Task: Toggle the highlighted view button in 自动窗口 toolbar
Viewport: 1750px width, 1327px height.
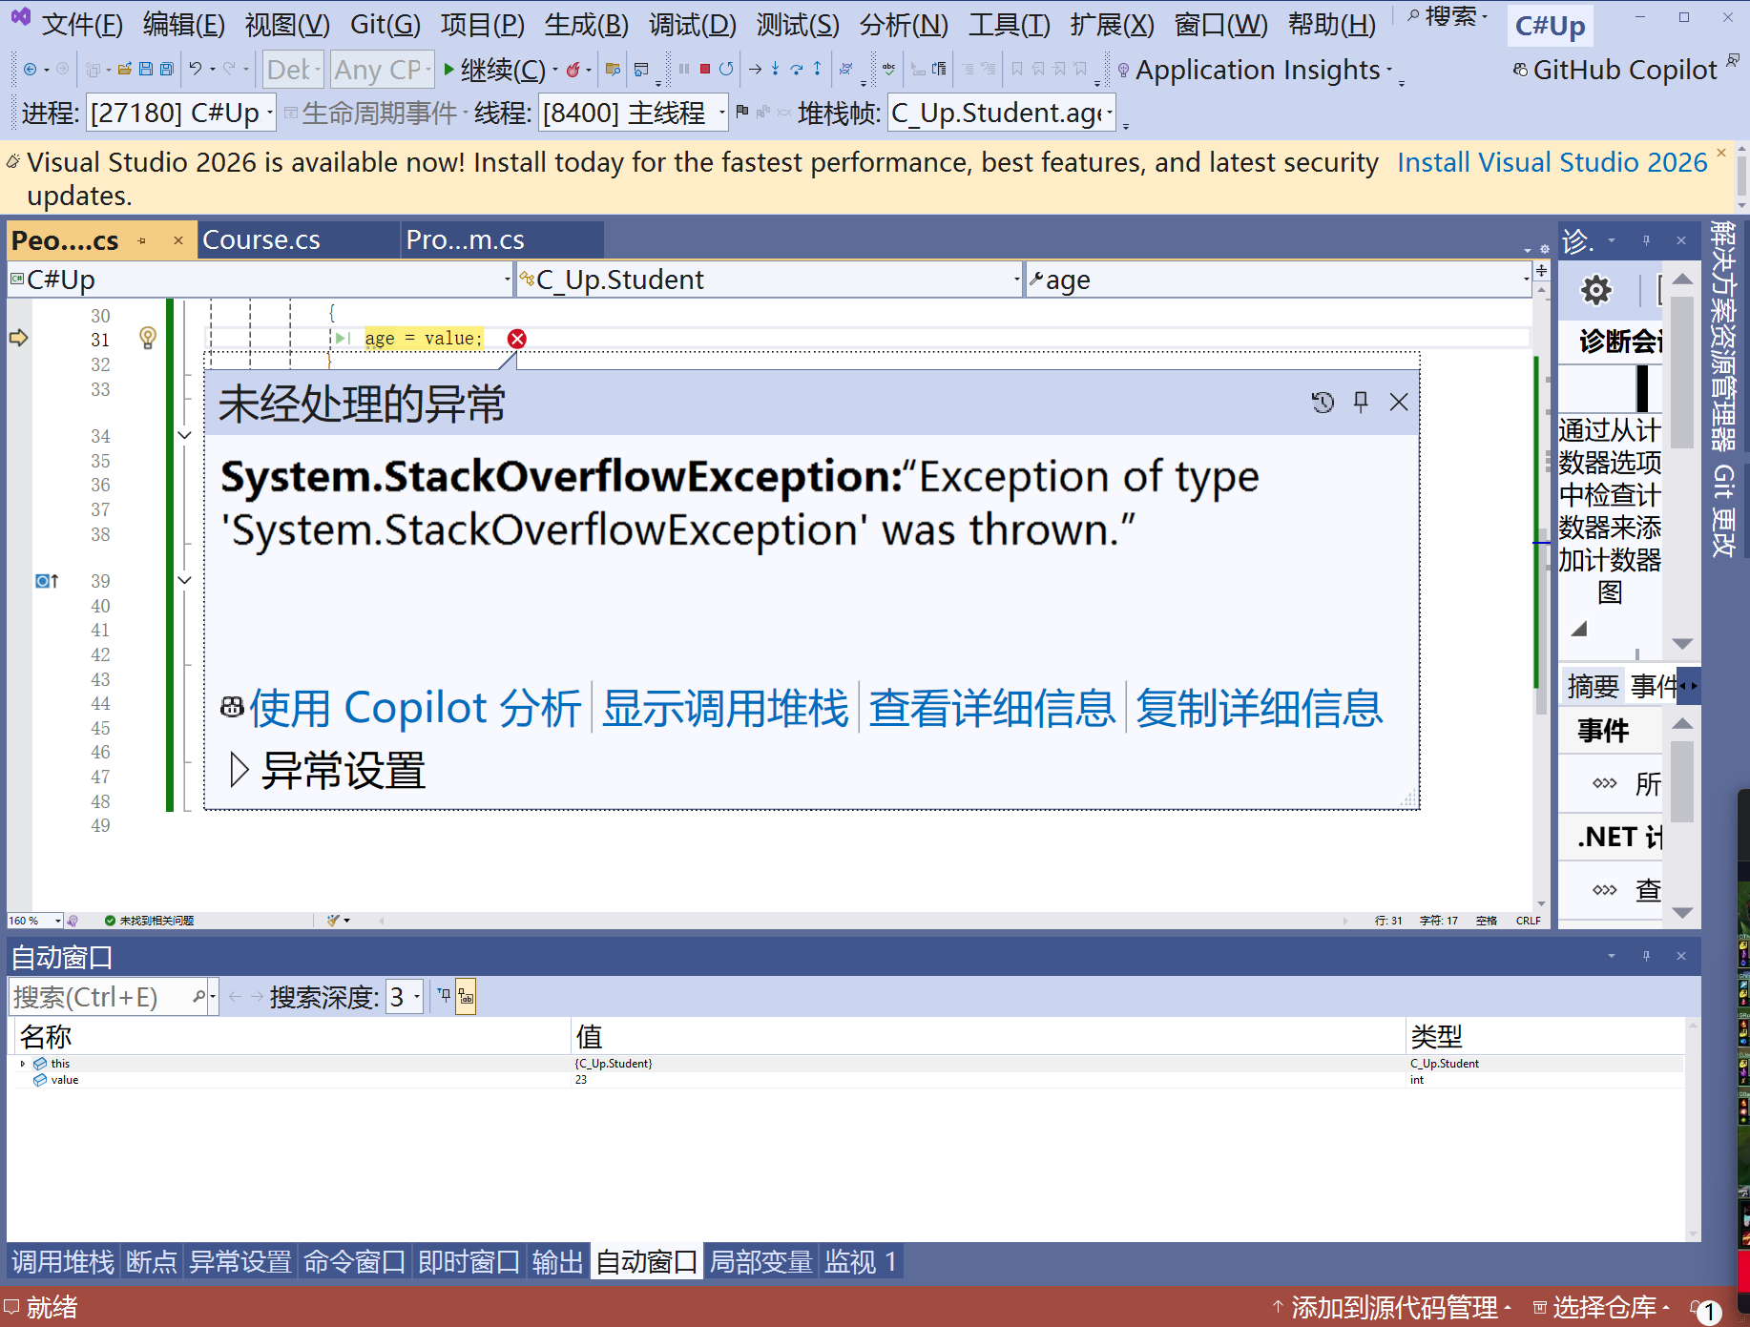Action: (466, 997)
